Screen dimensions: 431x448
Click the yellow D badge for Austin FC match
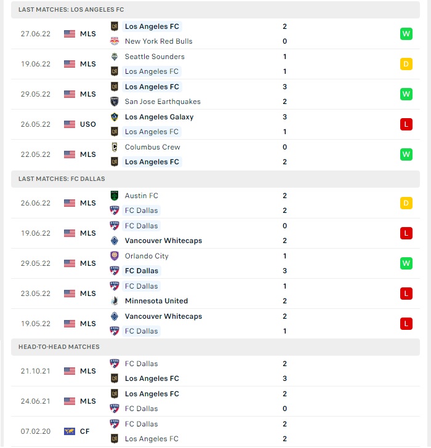coord(406,203)
